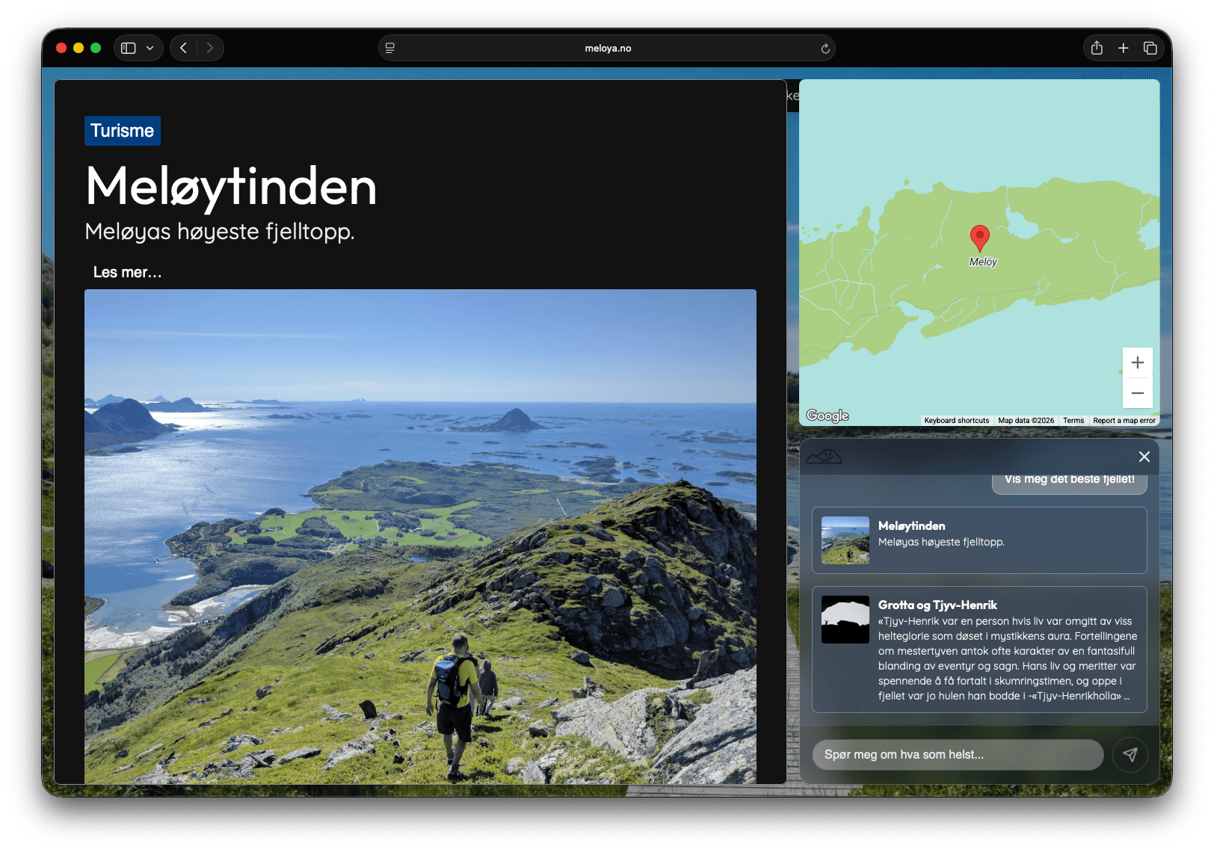Zoom in on the map
The image size is (1214, 852).
tap(1137, 363)
